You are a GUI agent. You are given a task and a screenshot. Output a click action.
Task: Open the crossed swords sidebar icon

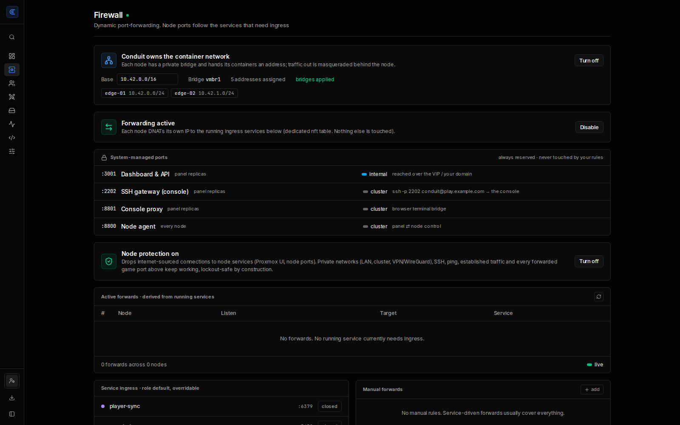point(12,97)
